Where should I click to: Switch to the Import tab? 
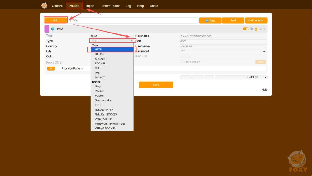pyautogui.click(x=90, y=6)
